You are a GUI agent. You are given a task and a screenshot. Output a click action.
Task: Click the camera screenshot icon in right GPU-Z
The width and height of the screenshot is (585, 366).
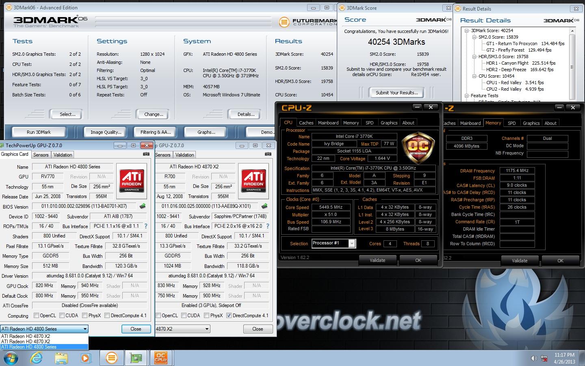click(268, 154)
